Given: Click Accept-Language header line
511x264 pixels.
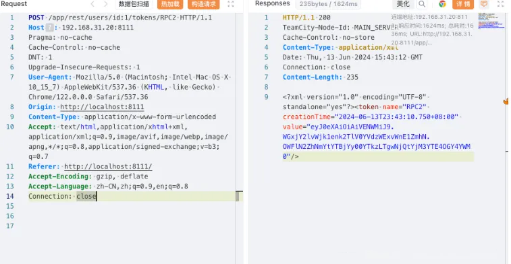Looking at the screenshot, I should (108, 187).
